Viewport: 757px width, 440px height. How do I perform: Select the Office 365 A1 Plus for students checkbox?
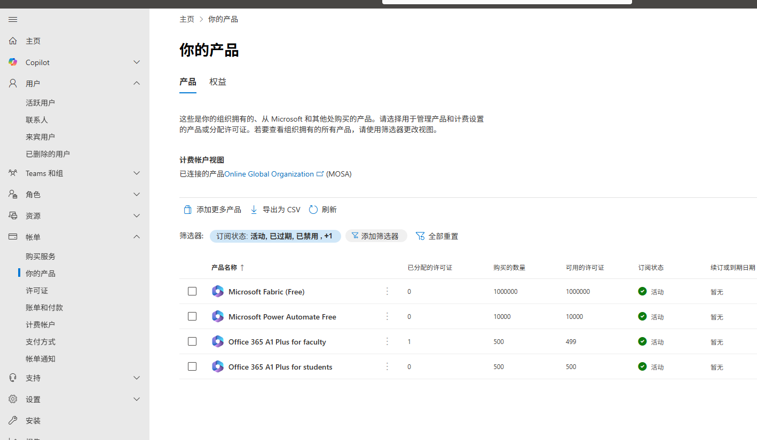pyautogui.click(x=192, y=366)
